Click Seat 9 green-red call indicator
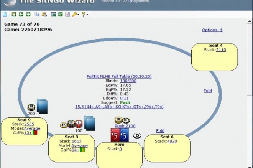The width and height of the screenshot is (253, 168). (x=35, y=133)
